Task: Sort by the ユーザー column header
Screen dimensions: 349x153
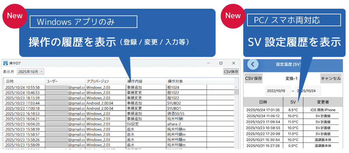Action: 65,81
